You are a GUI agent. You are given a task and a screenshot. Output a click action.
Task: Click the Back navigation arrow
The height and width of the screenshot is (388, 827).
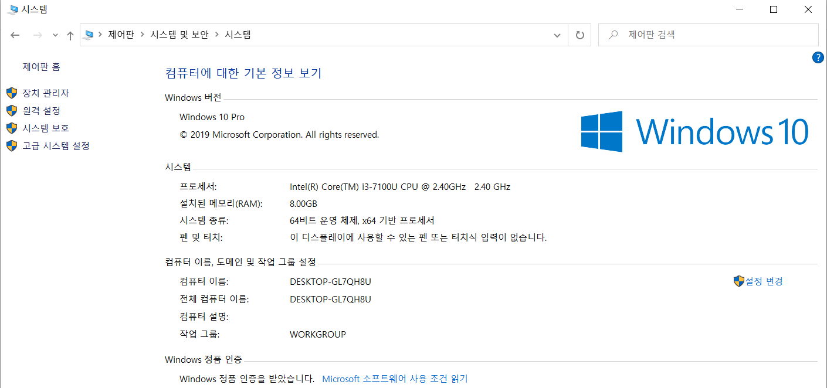tap(16, 35)
